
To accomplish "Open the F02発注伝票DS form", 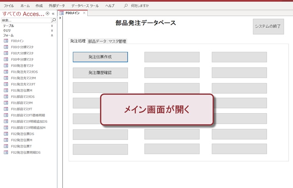I will pyautogui.click(x=23, y=134).
